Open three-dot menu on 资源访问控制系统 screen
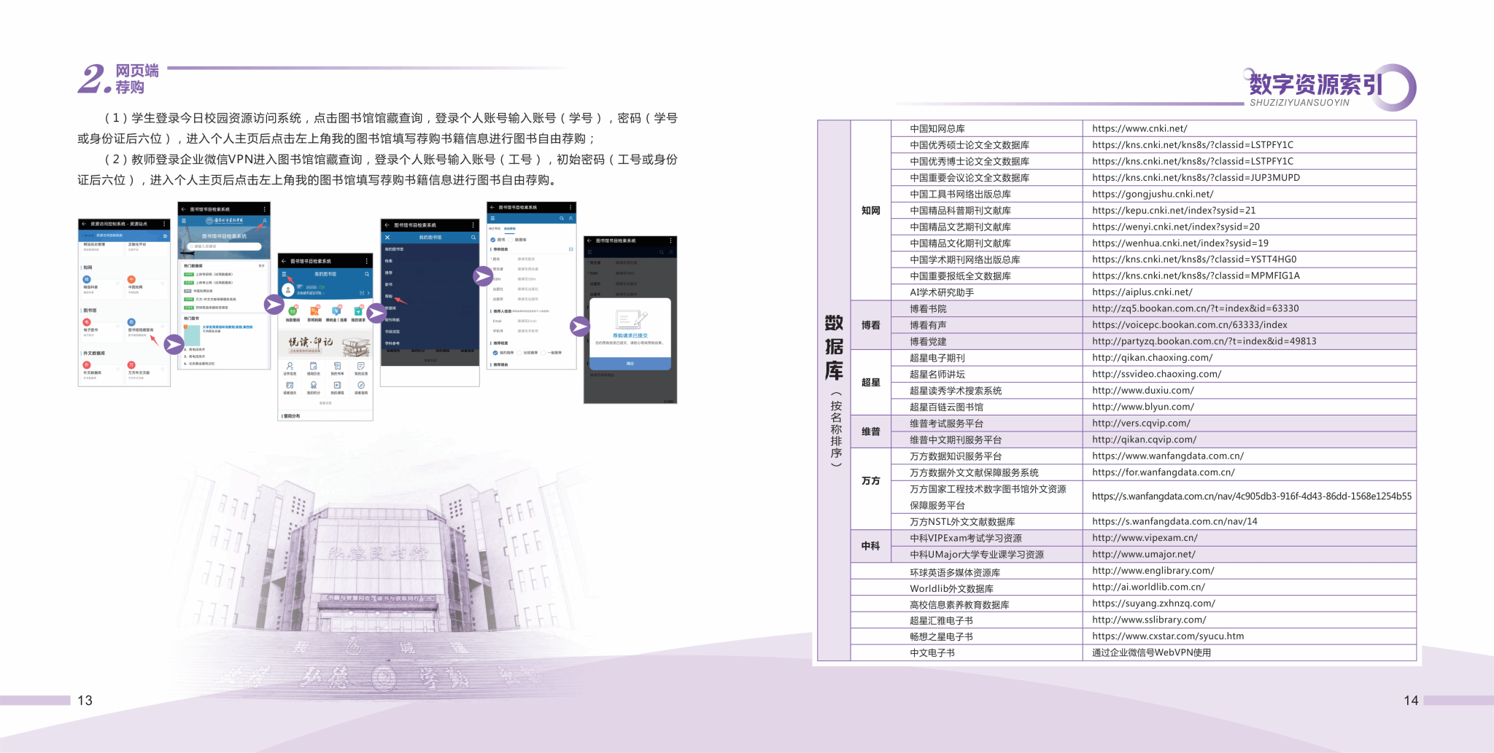1494x753 pixels. click(x=164, y=224)
